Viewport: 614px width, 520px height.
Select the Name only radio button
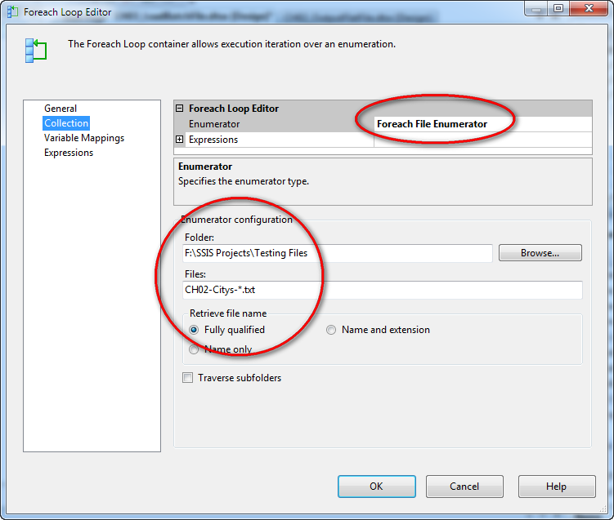(x=194, y=349)
